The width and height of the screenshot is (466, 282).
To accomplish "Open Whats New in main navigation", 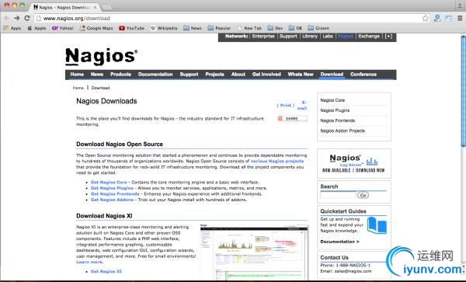I will coord(301,75).
